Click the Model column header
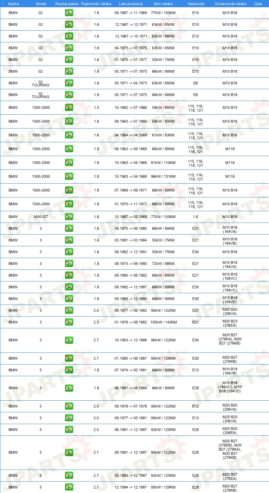 [41, 3]
